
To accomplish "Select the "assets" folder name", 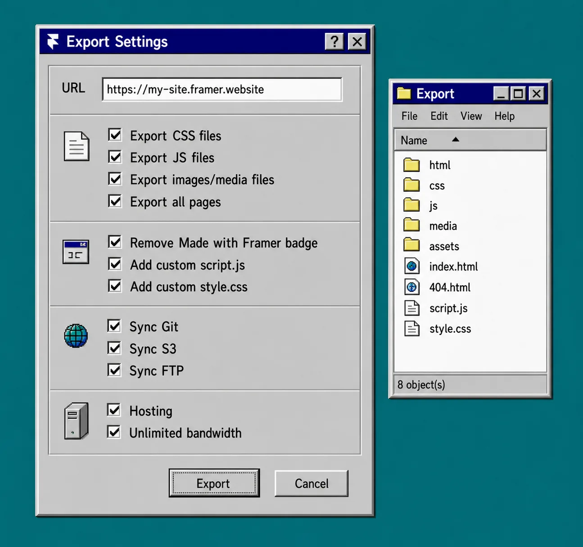I will coord(444,246).
